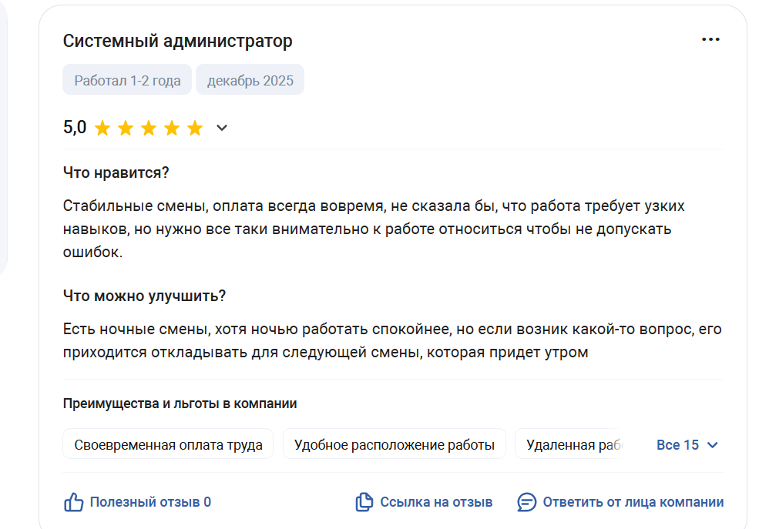Select 'Удобное расположение работы' benefit tag
The height and width of the screenshot is (529, 769).
[394, 445]
